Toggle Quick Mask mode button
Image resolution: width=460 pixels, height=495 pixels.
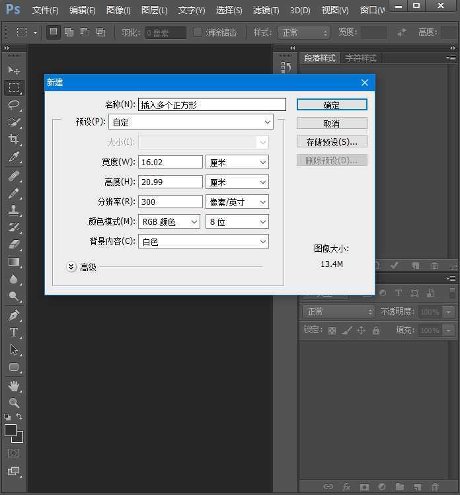14,453
